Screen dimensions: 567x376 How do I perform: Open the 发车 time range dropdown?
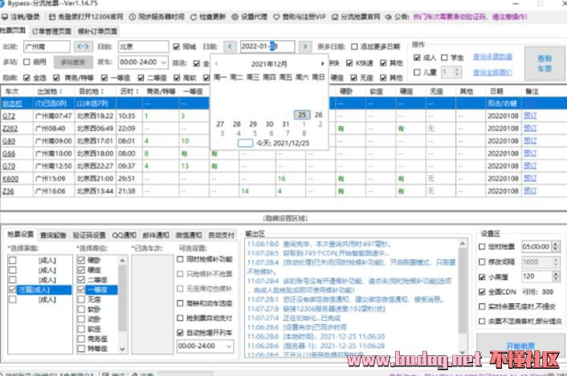pyautogui.click(x=165, y=62)
